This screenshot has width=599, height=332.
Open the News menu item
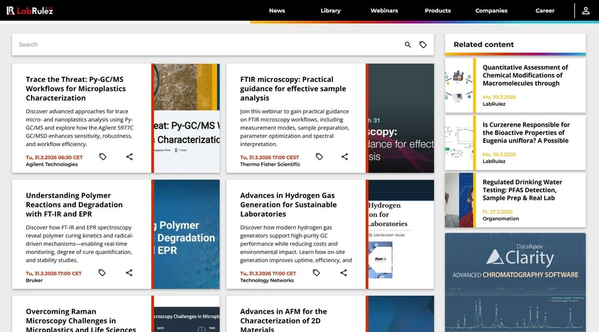point(277,11)
